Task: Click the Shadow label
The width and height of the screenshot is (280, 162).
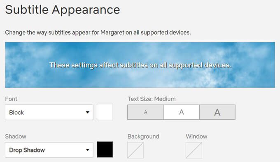Action: pos(16,137)
